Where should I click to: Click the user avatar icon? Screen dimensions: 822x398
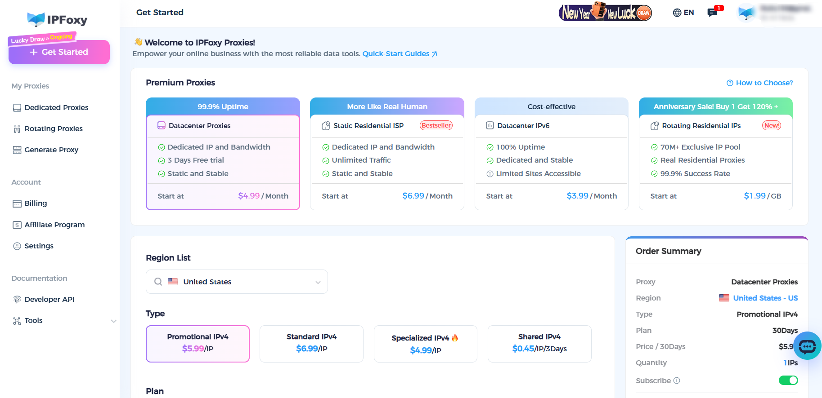747,13
